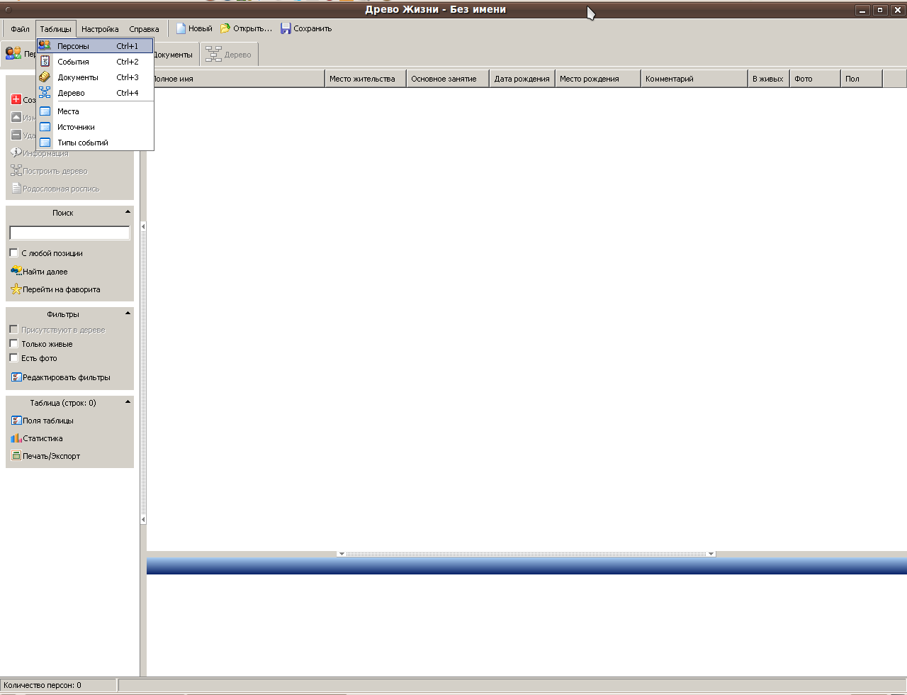Enable the С любой позиции checkbox
907x695 pixels.
click(13, 252)
